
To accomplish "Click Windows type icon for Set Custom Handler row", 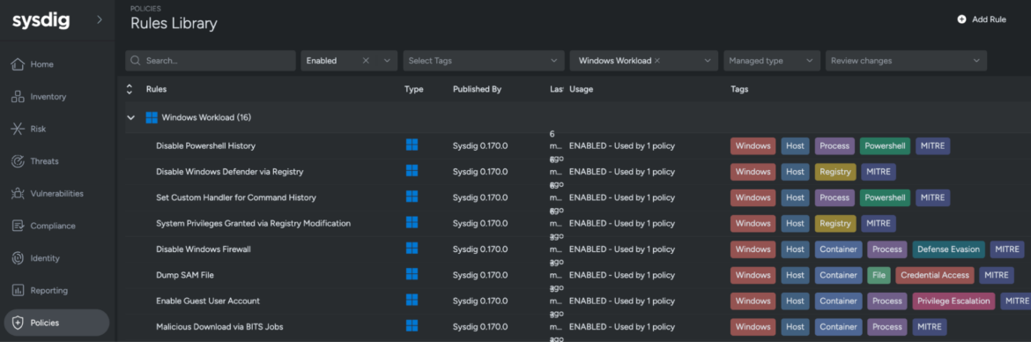I will coord(412,196).
